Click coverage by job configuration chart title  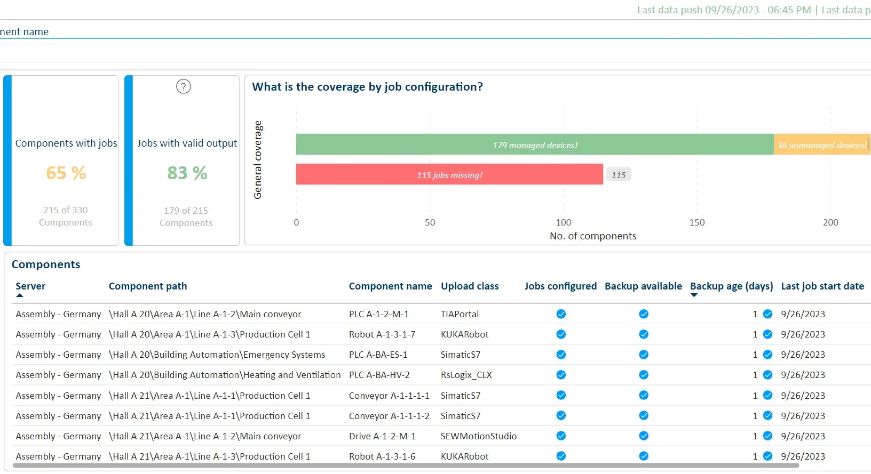pos(367,87)
